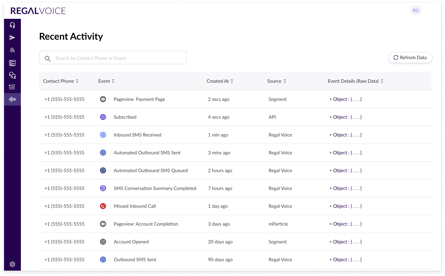Expand Object details for Missed Inbound Call

click(x=345, y=206)
